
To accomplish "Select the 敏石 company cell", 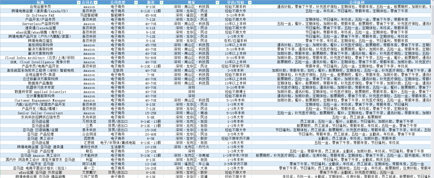I will (89, 151).
